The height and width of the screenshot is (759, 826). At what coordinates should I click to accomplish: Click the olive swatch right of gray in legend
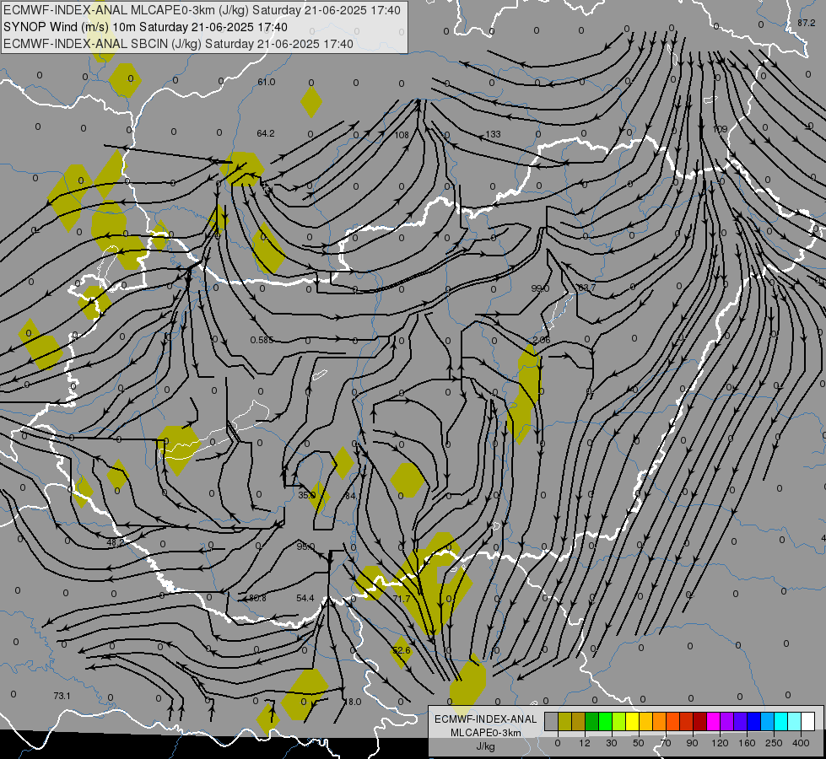pos(564,721)
